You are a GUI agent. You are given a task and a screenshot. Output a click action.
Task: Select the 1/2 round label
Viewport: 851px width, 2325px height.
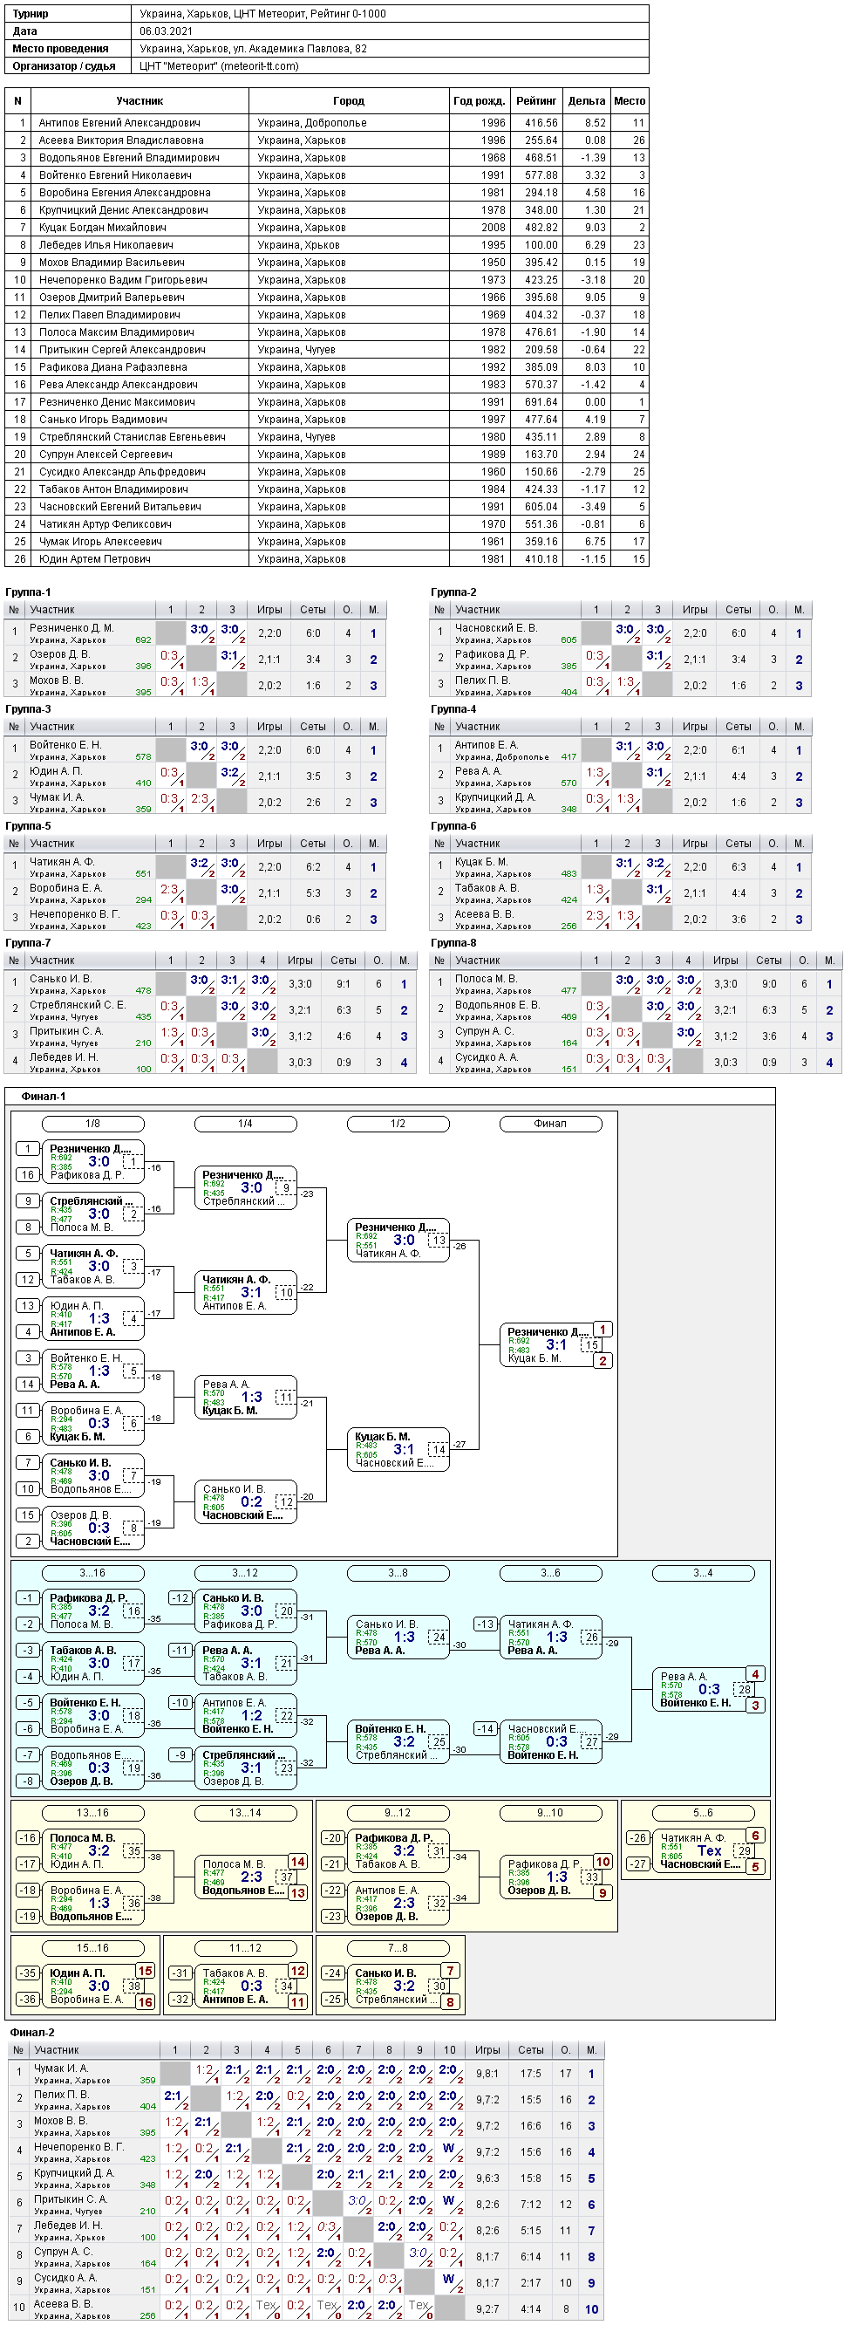tap(398, 1124)
